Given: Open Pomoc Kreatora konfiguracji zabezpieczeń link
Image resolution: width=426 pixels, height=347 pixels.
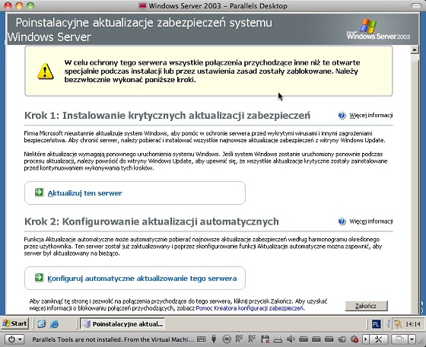Looking at the screenshot, I should [x=250, y=308].
